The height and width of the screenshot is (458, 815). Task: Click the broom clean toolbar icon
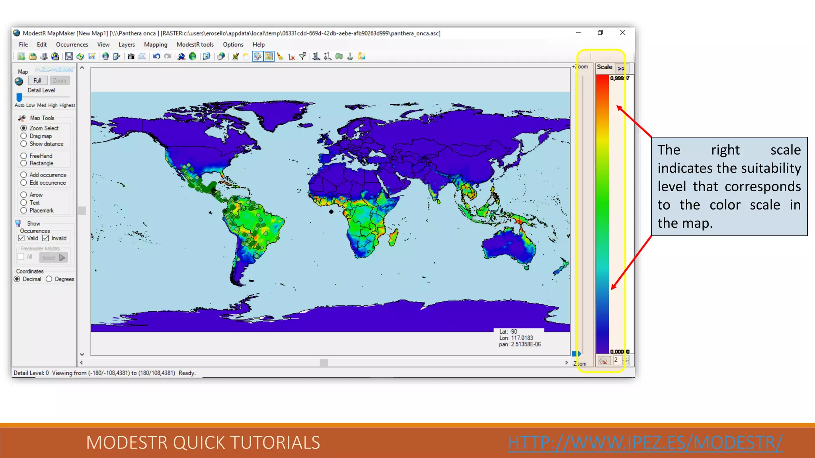280,56
